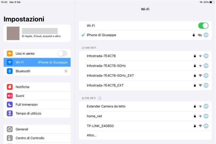This screenshot has height=144, width=216.
Task: Click the Wi-Fi signal icon for Infostrada-7E4C78
Action: (200, 56)
